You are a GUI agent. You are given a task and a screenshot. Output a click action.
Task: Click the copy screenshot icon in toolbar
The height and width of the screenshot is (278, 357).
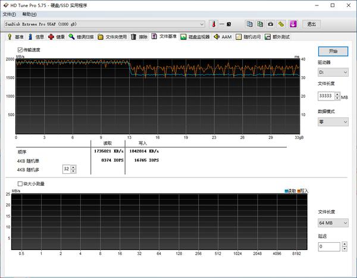tap(260, 24)
